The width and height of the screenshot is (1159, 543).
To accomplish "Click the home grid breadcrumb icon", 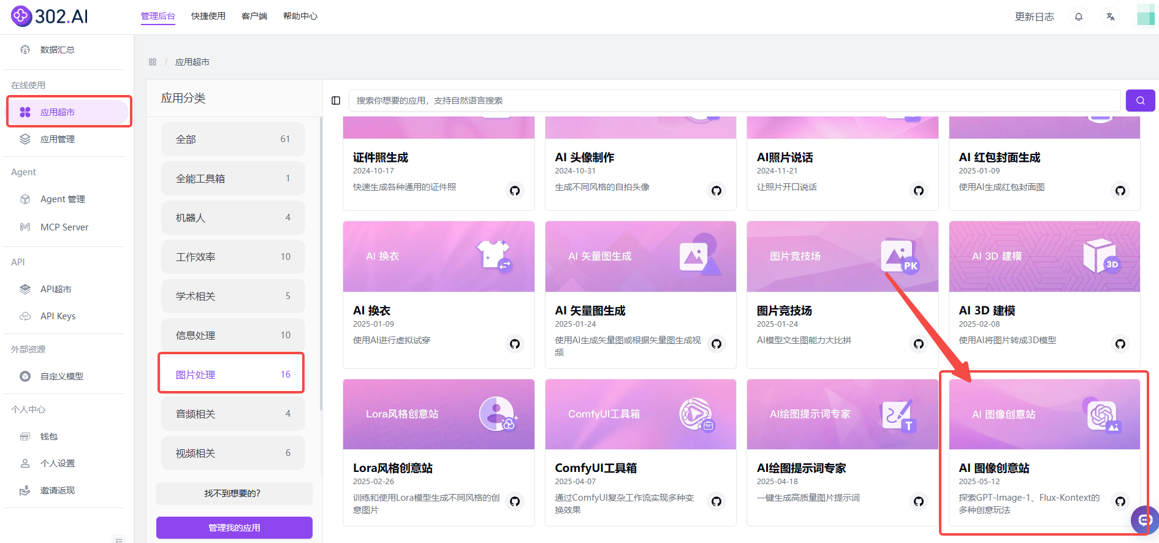I will pos(153,62).
